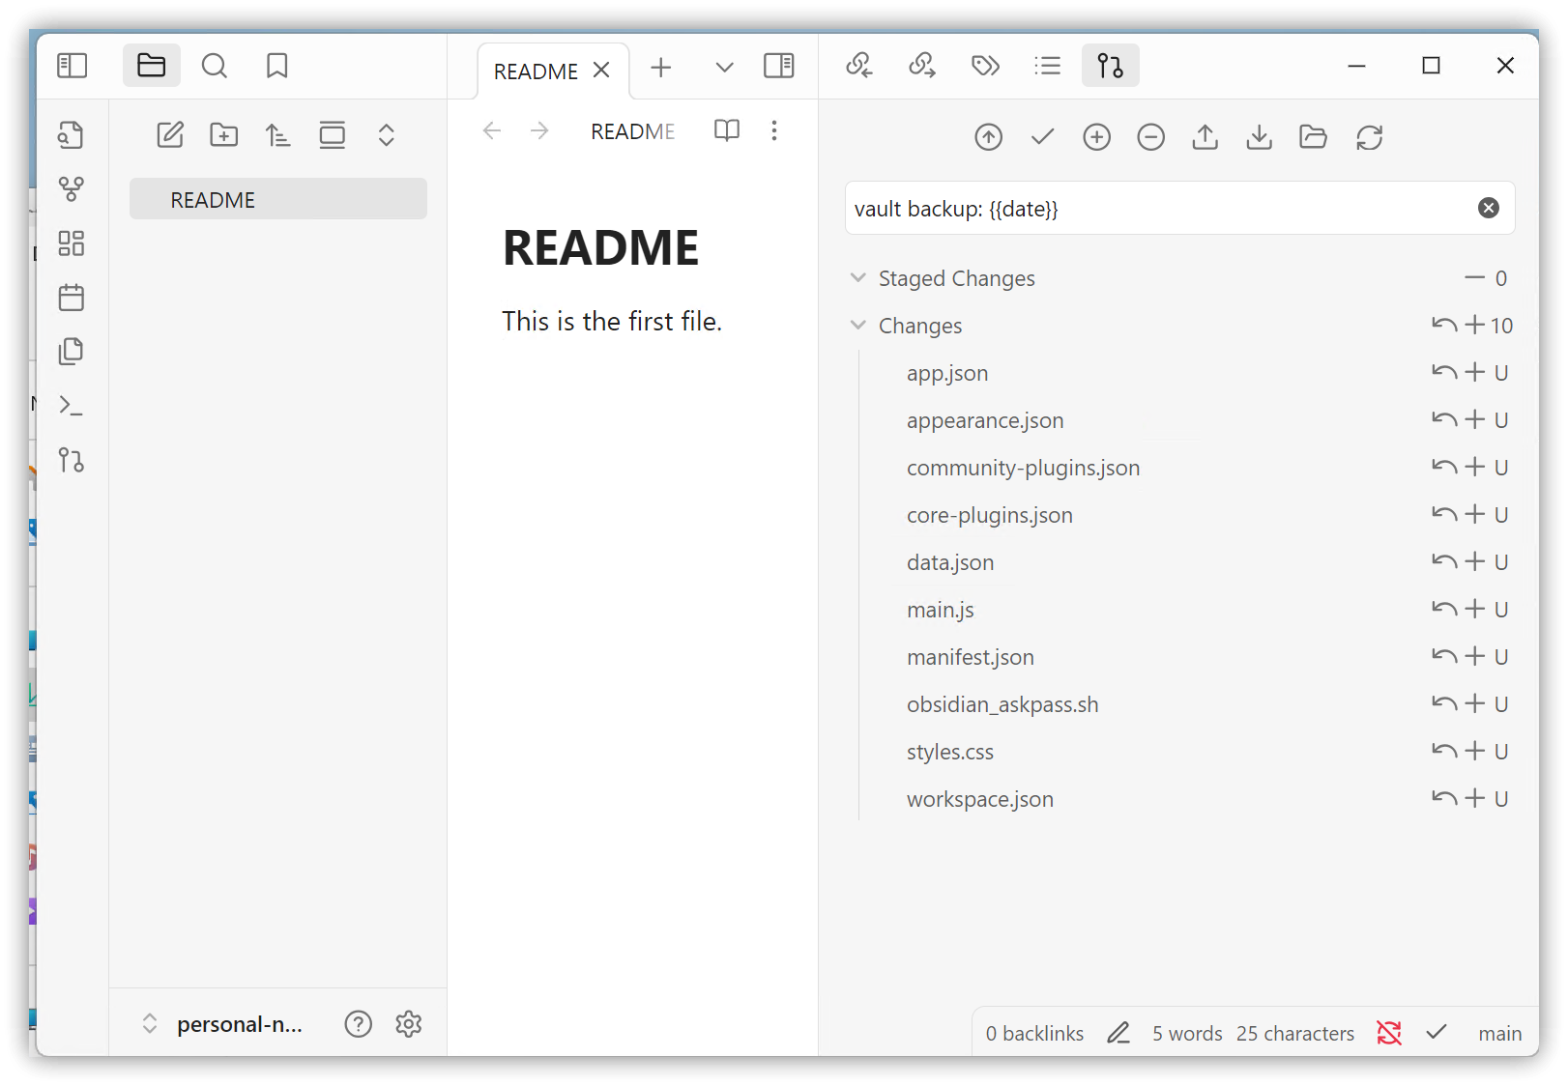1568x1086 pixels.
Task: Open the outgoing links pane tab
Action: (x=922, y=66)
